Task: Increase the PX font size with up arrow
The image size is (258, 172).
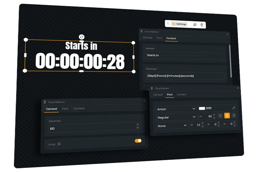Action: tap(214, 115)
